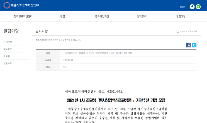Open 창업 main menu

(63, 16)
